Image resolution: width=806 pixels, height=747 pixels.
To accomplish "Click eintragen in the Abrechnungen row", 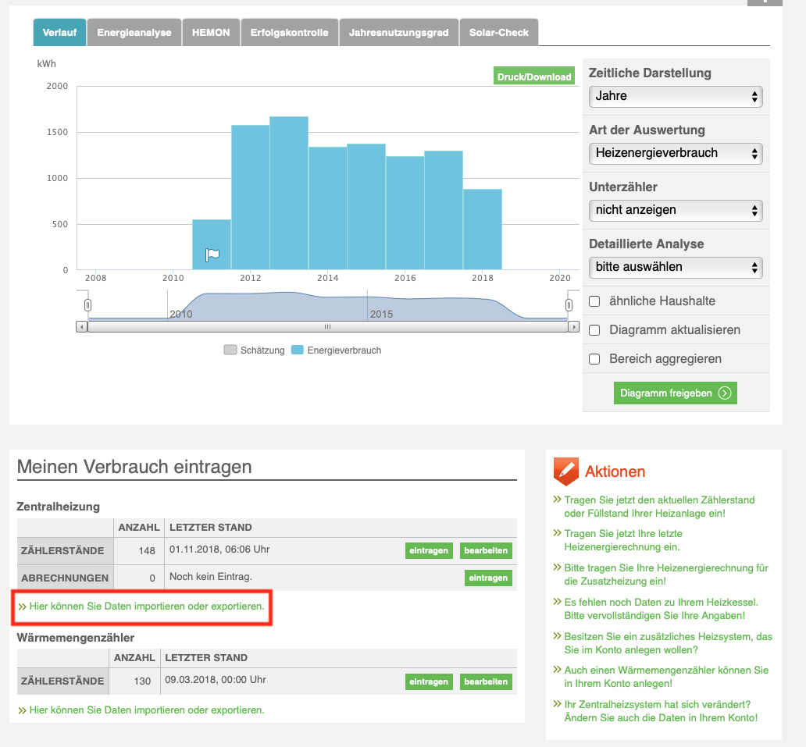I will point(488,578).
